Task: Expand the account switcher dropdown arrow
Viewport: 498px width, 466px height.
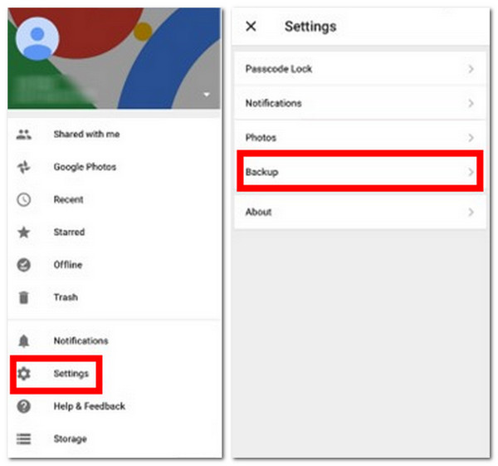Action: 207,96
